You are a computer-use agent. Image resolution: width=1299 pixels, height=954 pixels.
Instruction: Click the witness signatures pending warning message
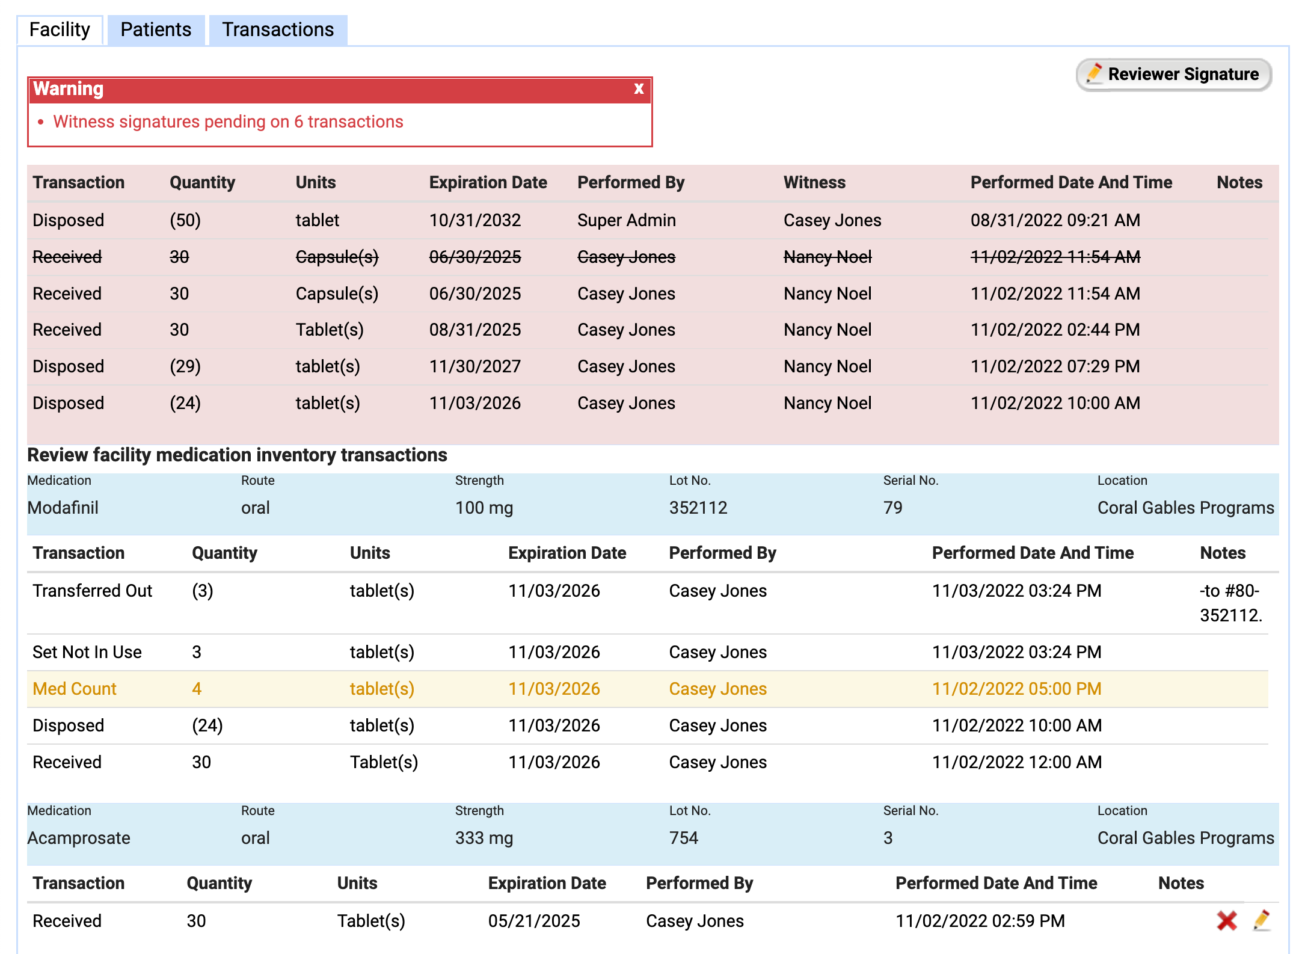(x=228, y=122)
